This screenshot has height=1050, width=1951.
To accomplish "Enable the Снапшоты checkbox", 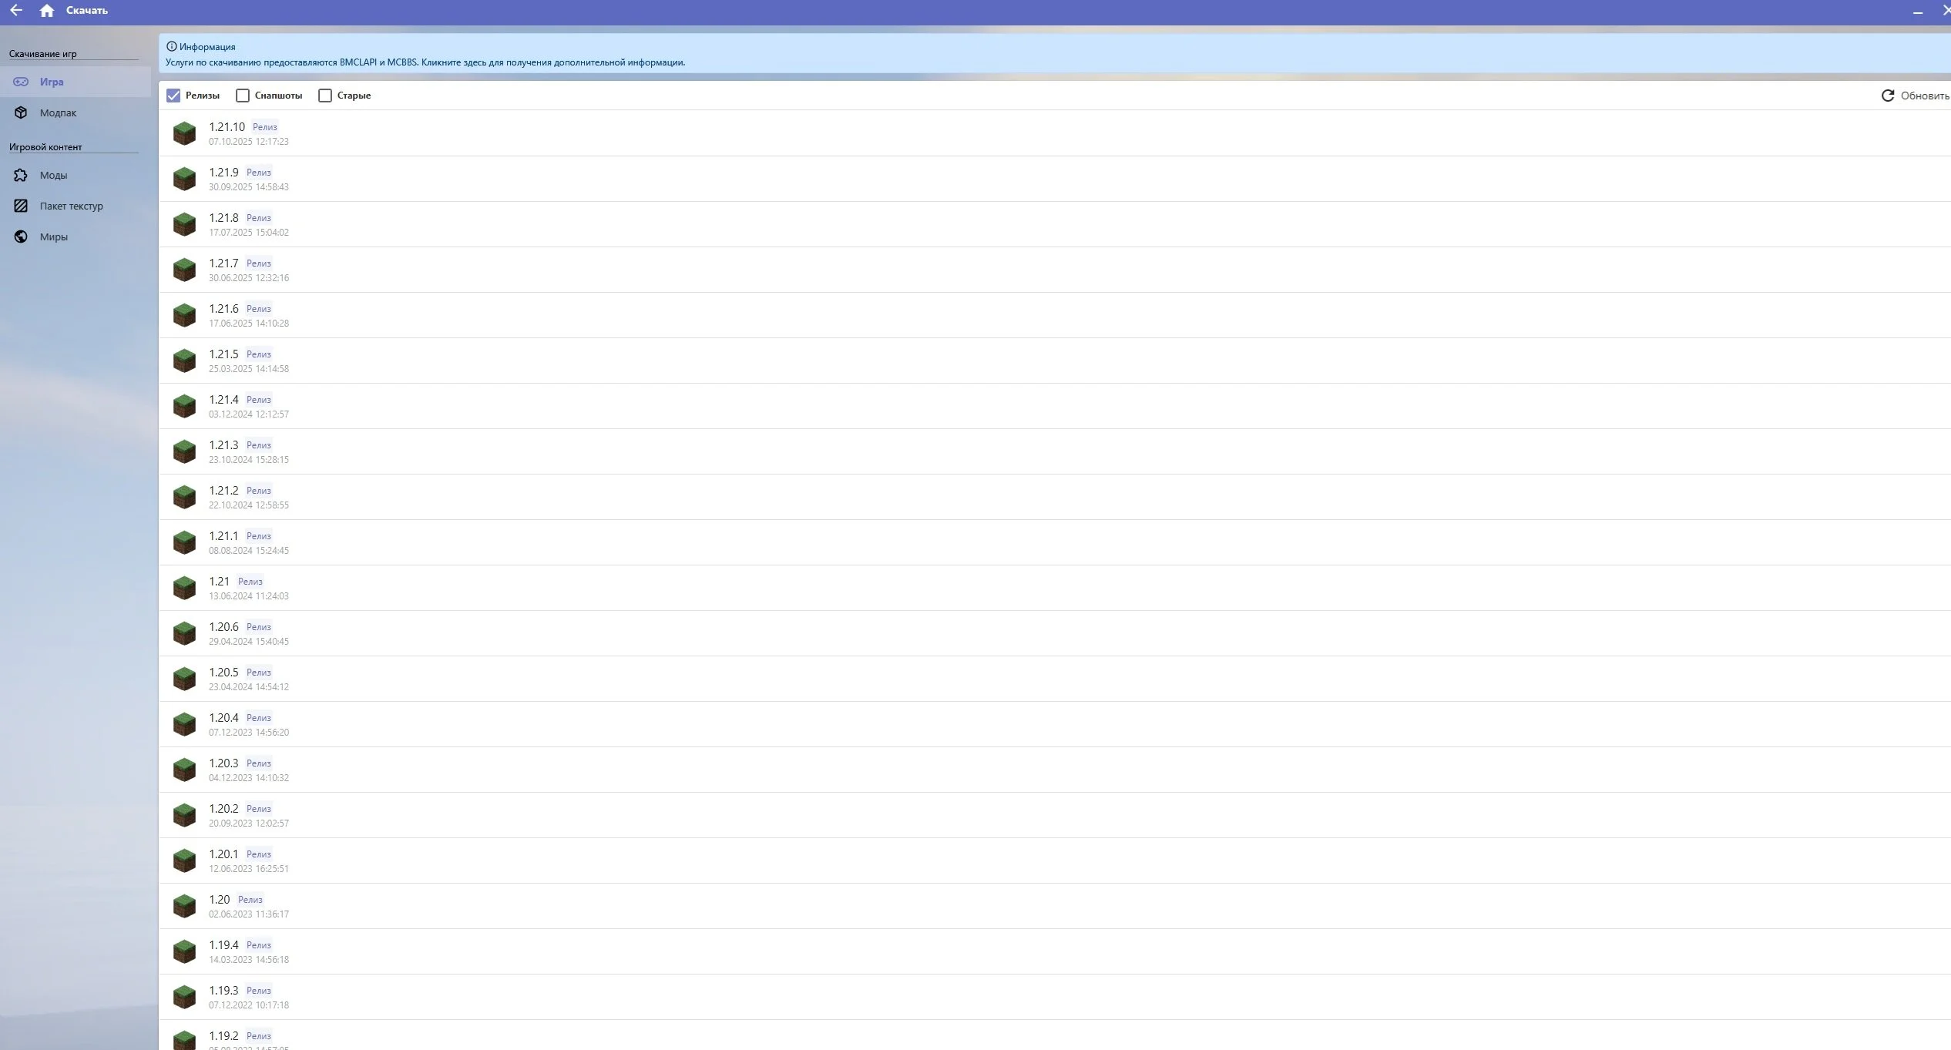I will click(x=243, y=96).
